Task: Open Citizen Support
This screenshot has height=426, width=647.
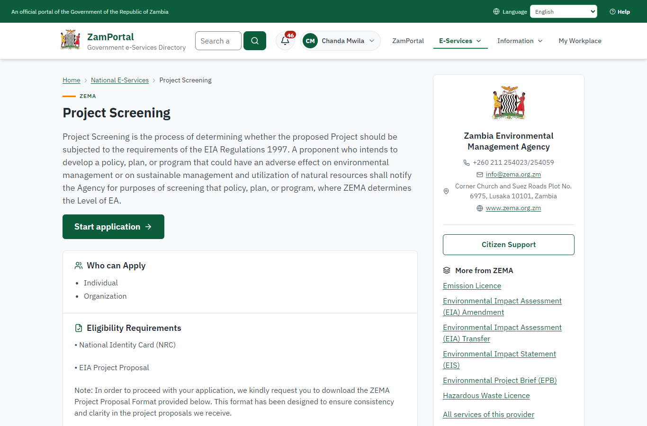Action: tap(509, 245)
